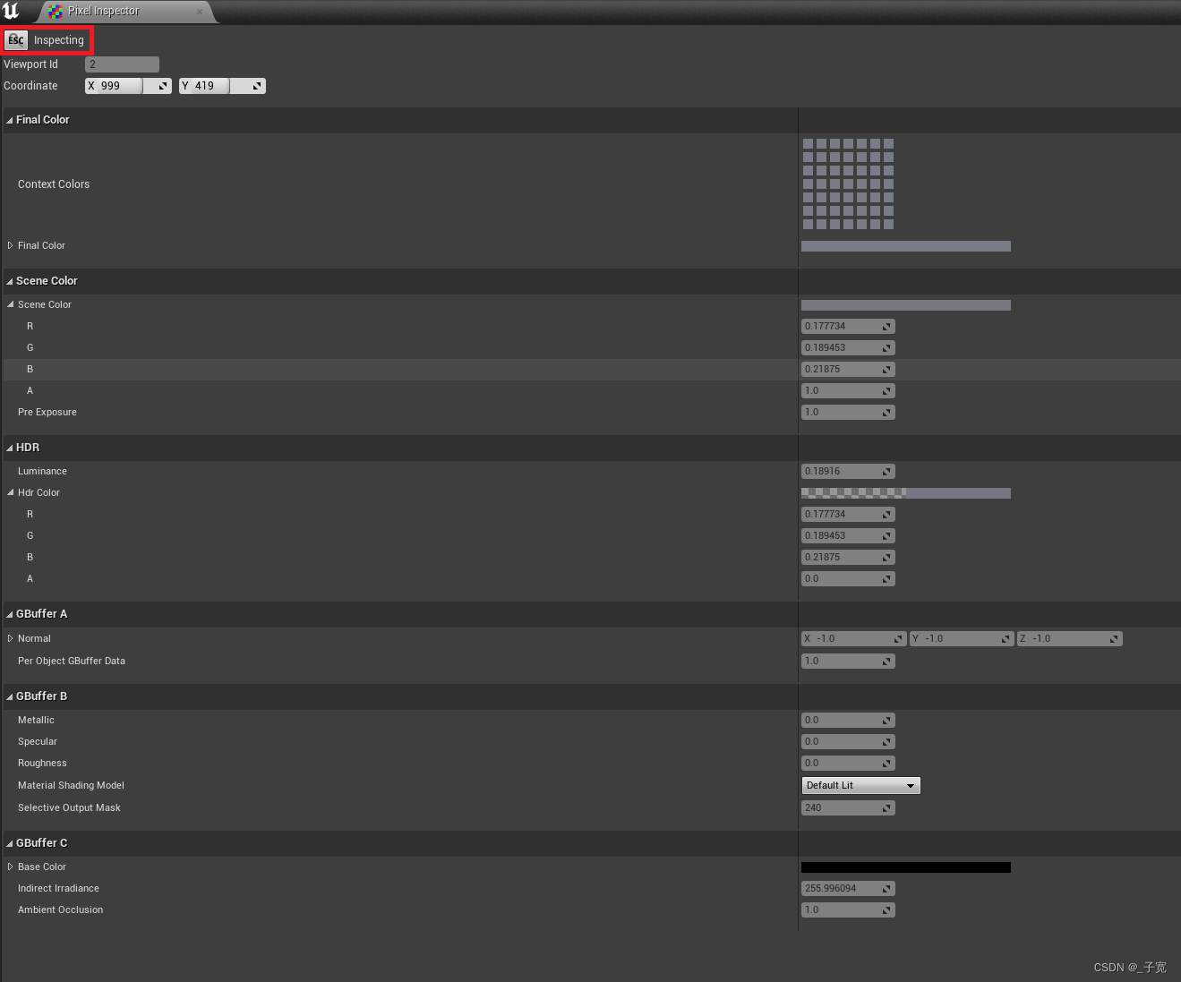Click the Metallic value field
Viewport: 1181px width, 982px height.
point(848,721)
